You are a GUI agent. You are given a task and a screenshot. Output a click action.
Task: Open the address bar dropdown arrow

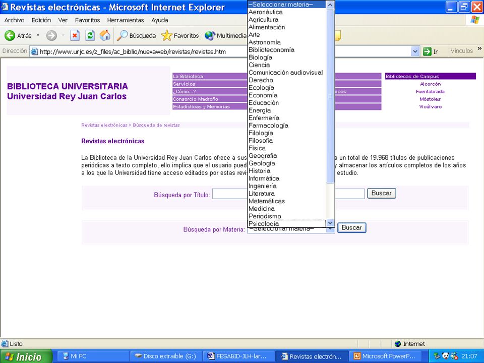pyautogui.click(x=415, y=51)
